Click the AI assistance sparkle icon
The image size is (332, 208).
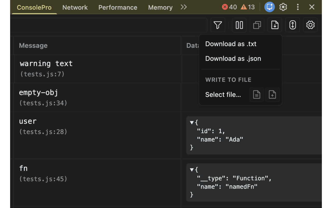pyautogui.click(x=269, y=7)
